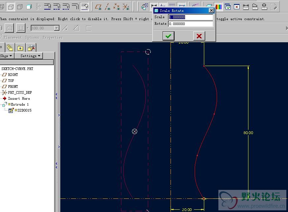Click the rainbow shade closed loops icon
Screen dimensions: 288x212
pos(219,7)
